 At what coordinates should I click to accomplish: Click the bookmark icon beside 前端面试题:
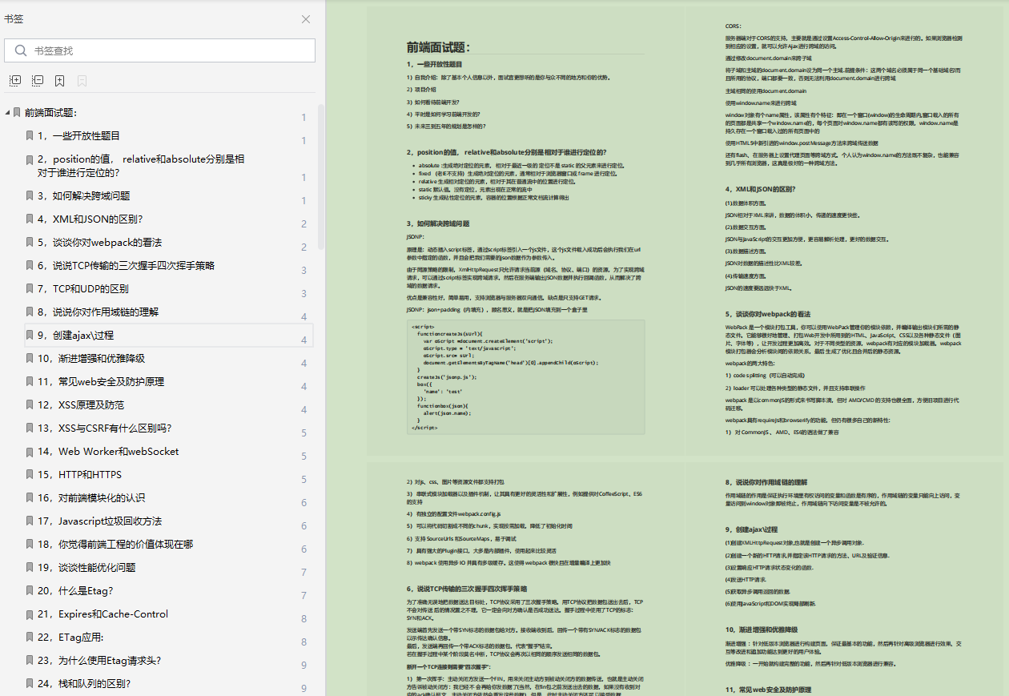[17, 113]
